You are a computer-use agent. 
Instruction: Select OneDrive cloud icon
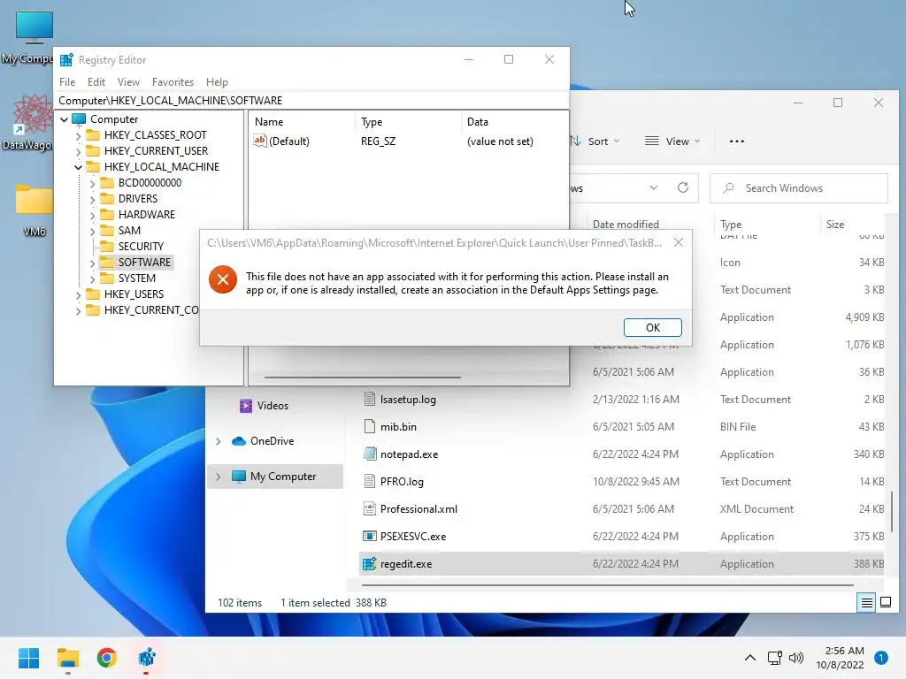point(239,441)
